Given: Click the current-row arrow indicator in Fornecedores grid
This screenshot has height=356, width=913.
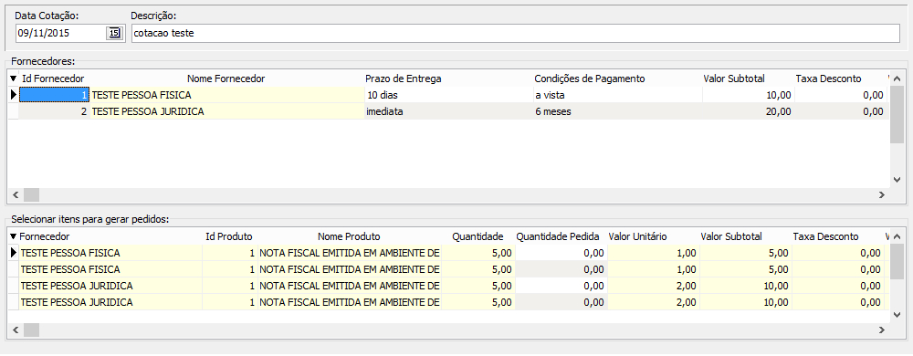Looking at the screenshot, I should (x=14, y=95).
